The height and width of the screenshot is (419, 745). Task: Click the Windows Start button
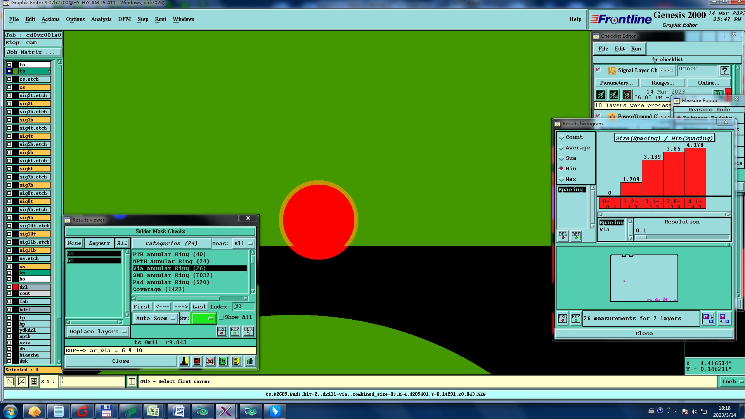(10, 411)
